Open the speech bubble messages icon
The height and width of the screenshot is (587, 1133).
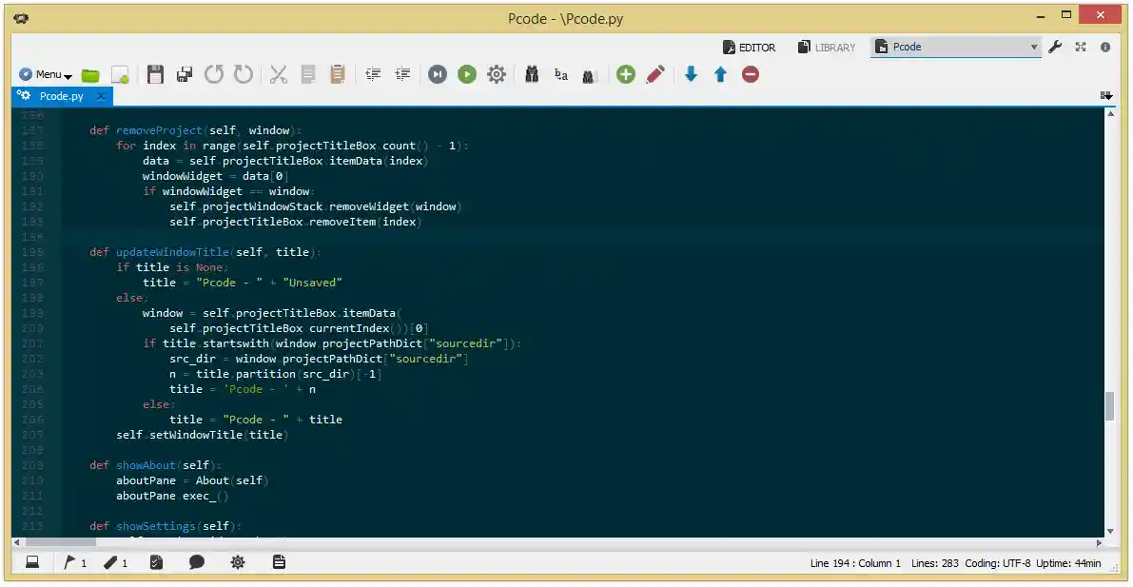point(197,562)
